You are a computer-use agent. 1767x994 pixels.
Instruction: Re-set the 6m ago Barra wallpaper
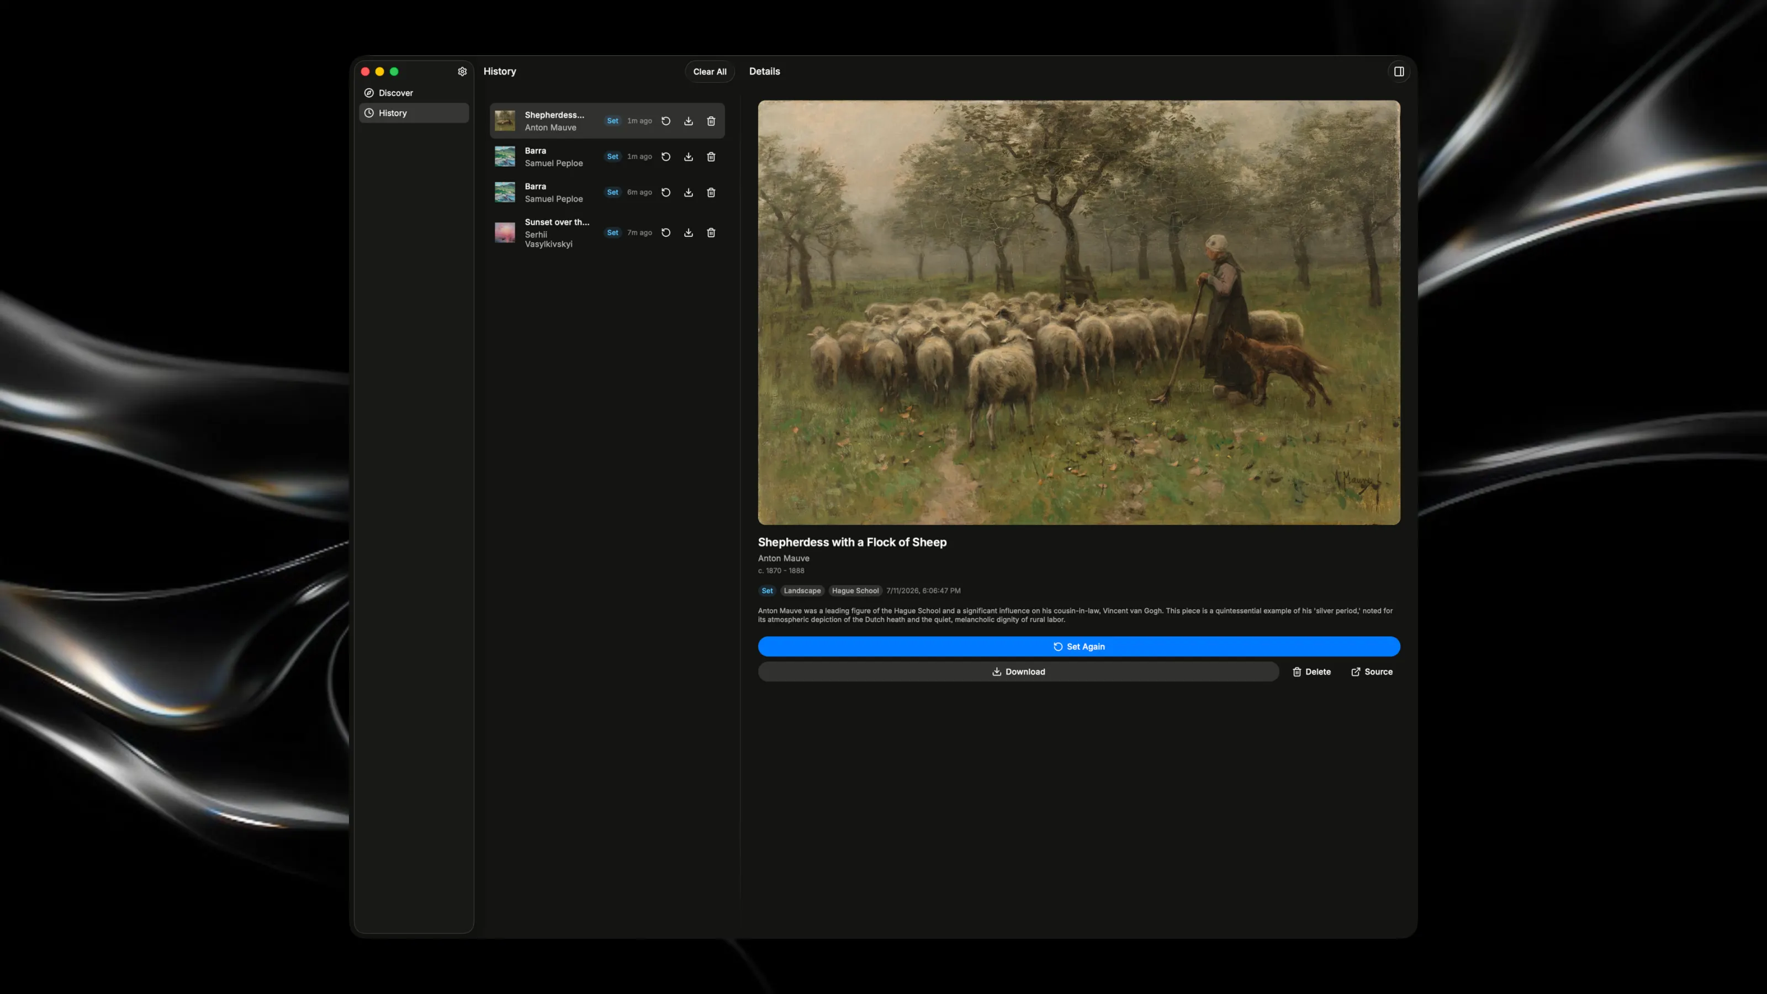point(665,192)
